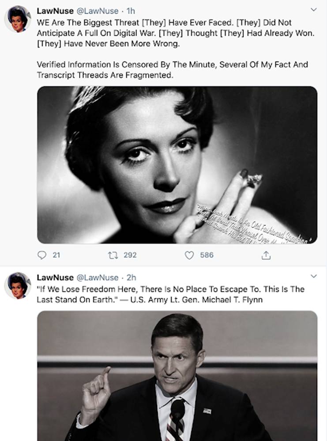Open the profile avatar on the 1h tweet
This screenshot has height=441, width=327.
coord(18,19)
